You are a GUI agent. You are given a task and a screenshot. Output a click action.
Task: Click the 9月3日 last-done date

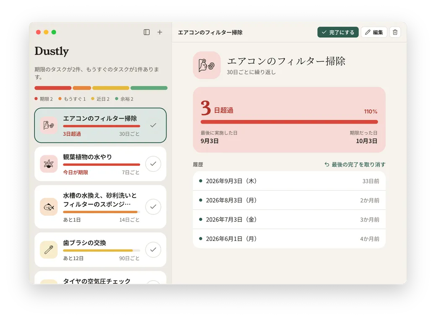pyautogui.click(x=209, y=141)
